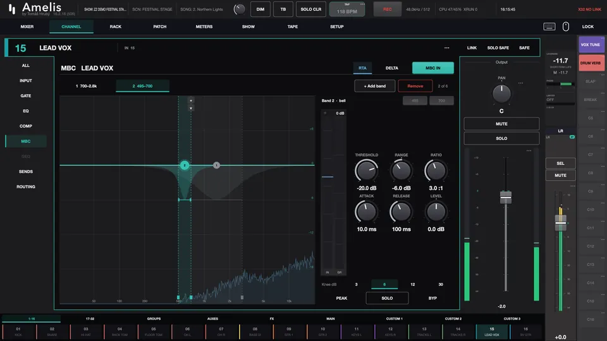Click the Amelis logo icon
This screenshot has width=607, height=341.
(12, 9)
